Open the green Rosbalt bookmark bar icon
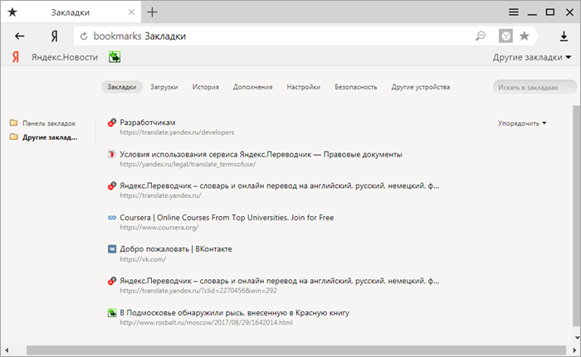581x357 pixels. (x=115, y=57)
